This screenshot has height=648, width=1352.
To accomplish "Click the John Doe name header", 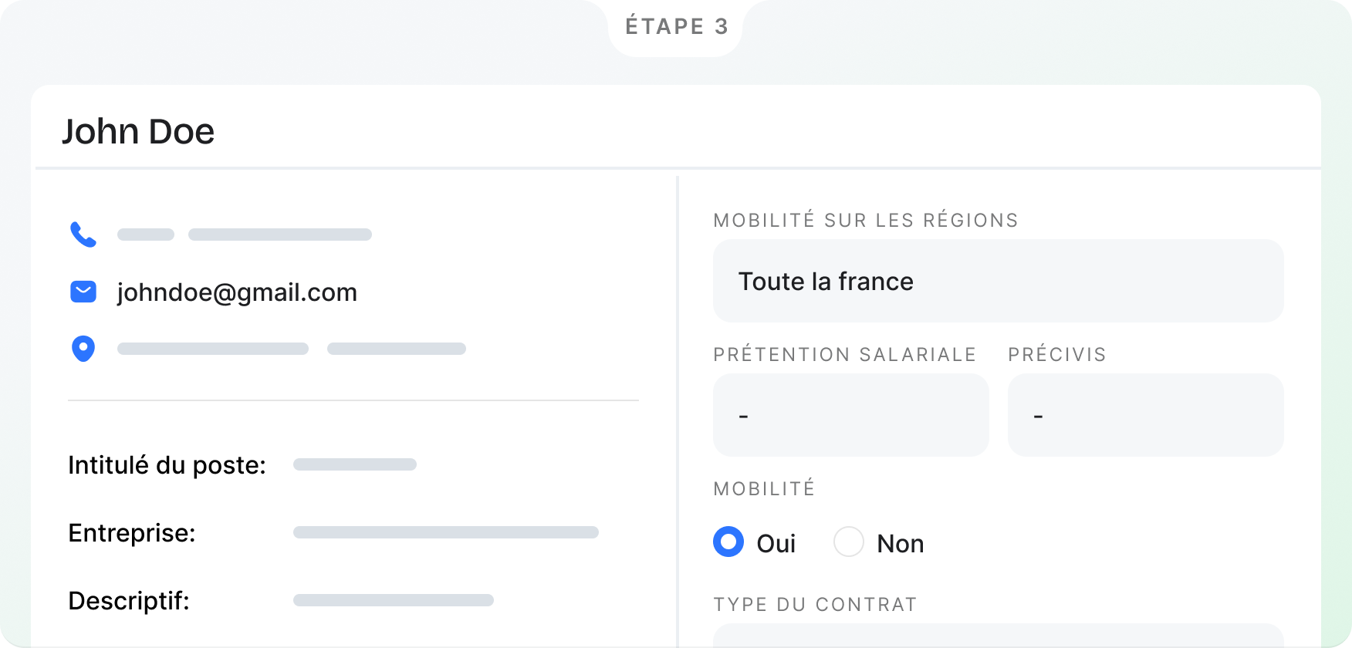I will pos(138,132).
